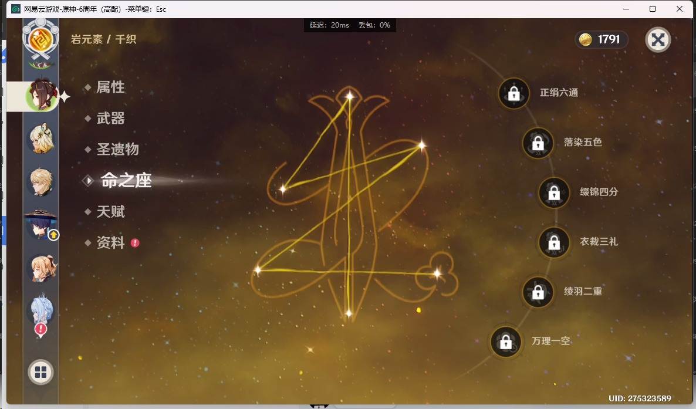This screenshot has height=409, width=696.
Task: Click the 缀锦四分 constellation label
Action: [x=599, y=192]
